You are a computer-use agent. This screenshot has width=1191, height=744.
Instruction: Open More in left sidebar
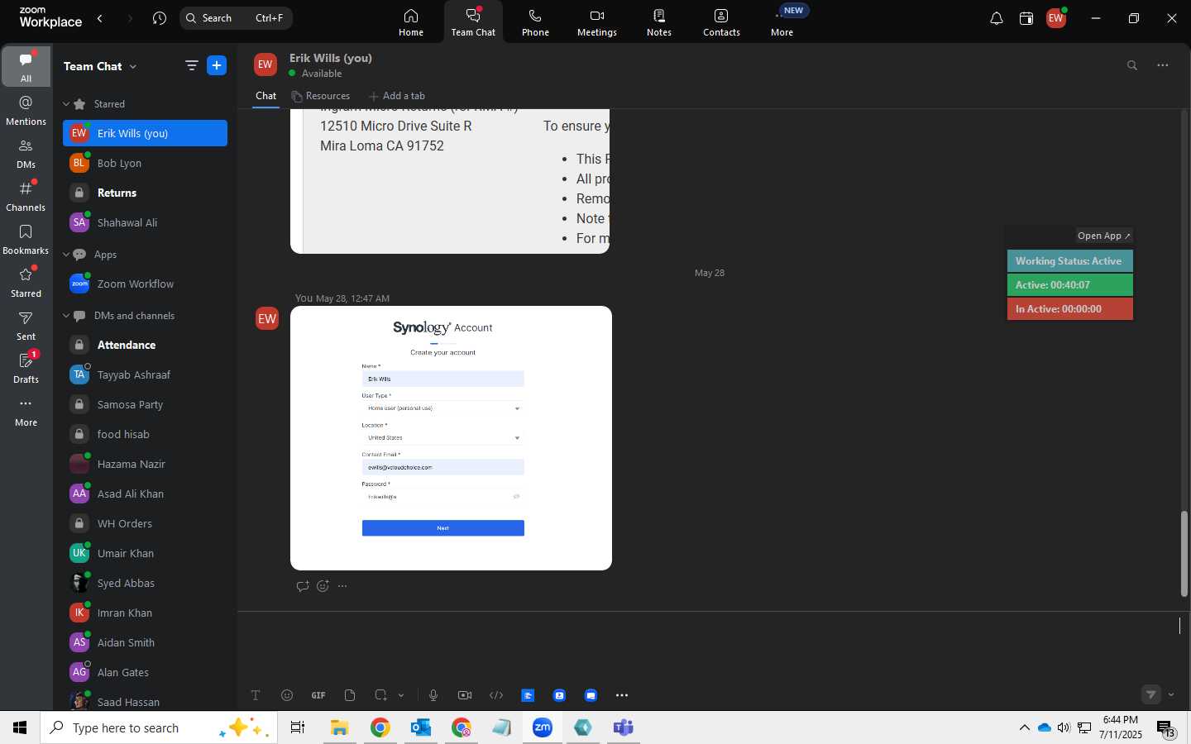[x=26, y=411]
